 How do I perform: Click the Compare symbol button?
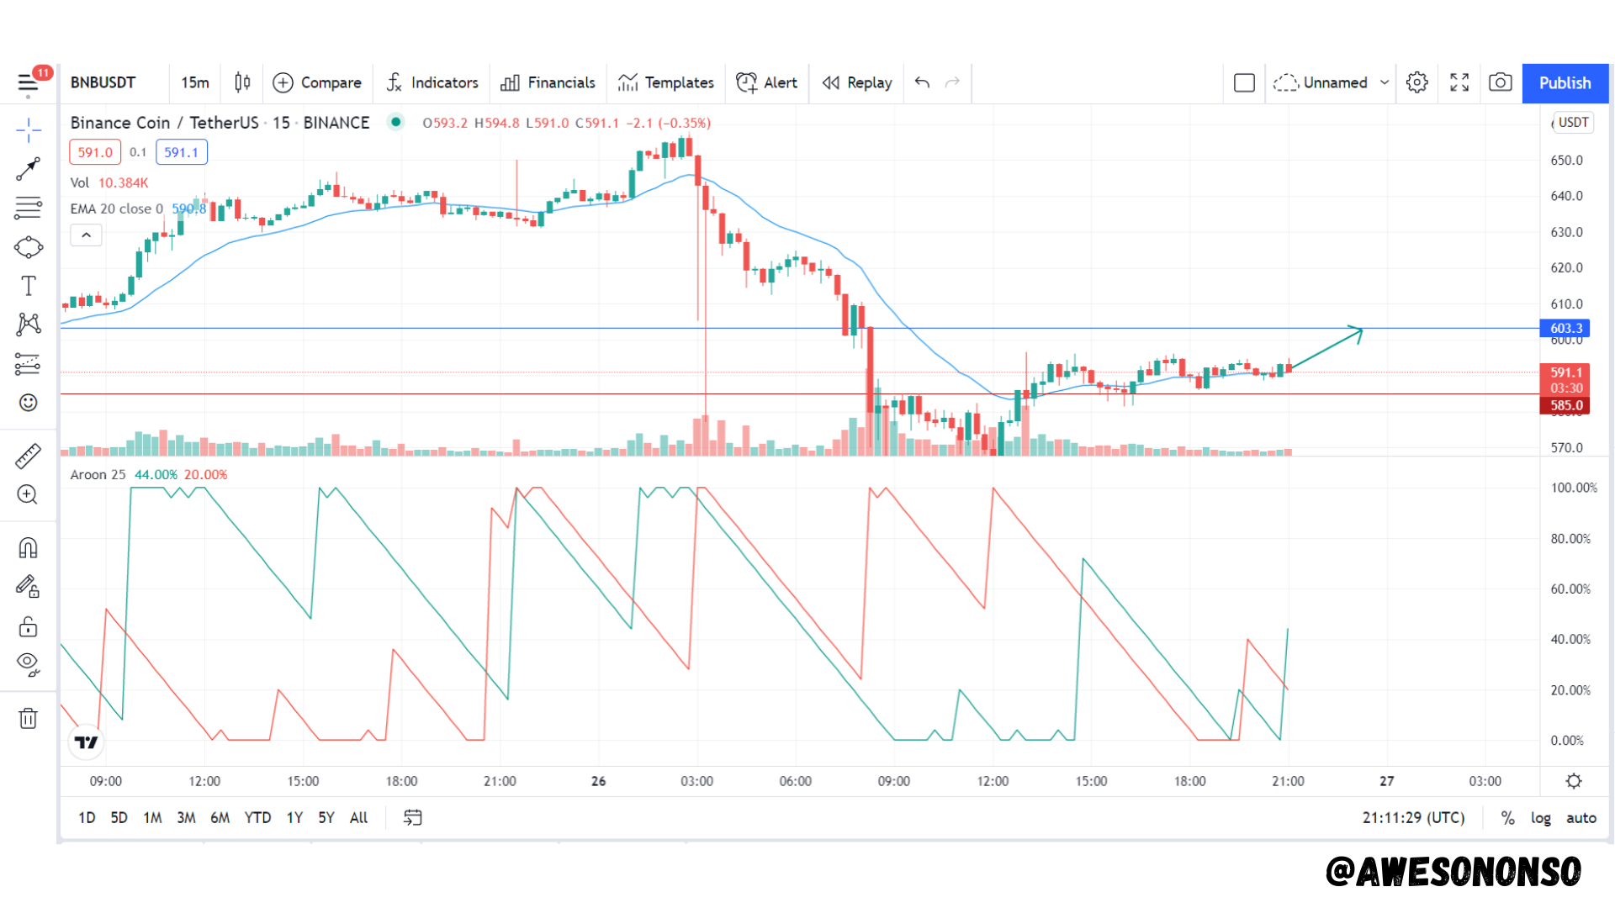[x=317, y=82]
